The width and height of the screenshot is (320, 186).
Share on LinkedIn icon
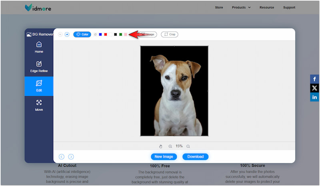pos(314,97)
